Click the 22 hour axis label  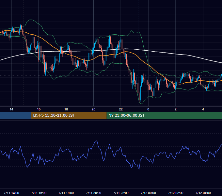click(x=121, y=109)
